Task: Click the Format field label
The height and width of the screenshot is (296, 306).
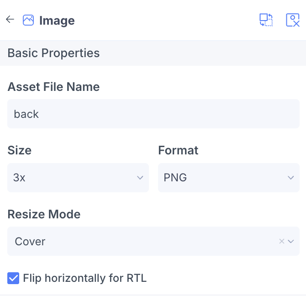Action: (178, 150)
